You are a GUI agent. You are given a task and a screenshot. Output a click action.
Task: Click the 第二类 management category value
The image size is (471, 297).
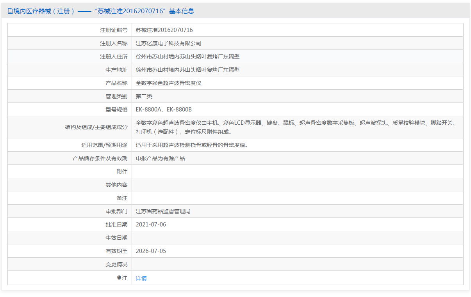(144, 96)
